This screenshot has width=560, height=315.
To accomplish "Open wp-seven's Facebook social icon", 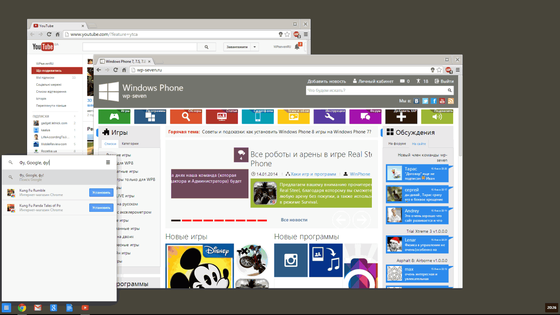I will pyautogui.click(x=434, y=101).
